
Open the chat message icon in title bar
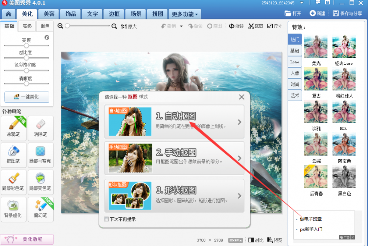pyautogui.click(x=318, y=3)
